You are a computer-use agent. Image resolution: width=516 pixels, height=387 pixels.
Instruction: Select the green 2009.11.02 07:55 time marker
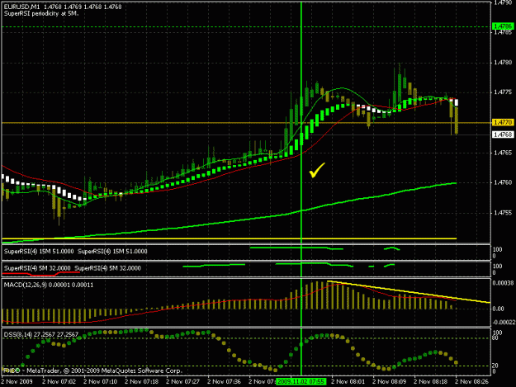pos(301,382)
